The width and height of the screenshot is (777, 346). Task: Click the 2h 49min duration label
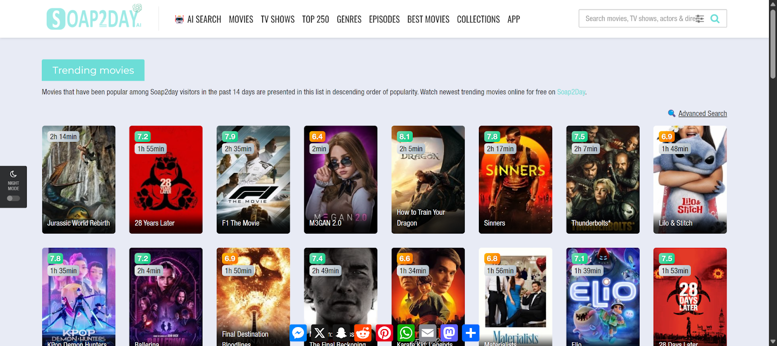(325, 271)
